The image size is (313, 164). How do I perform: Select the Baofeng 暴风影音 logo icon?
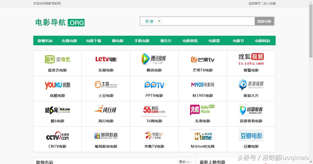tap(106, 135)
